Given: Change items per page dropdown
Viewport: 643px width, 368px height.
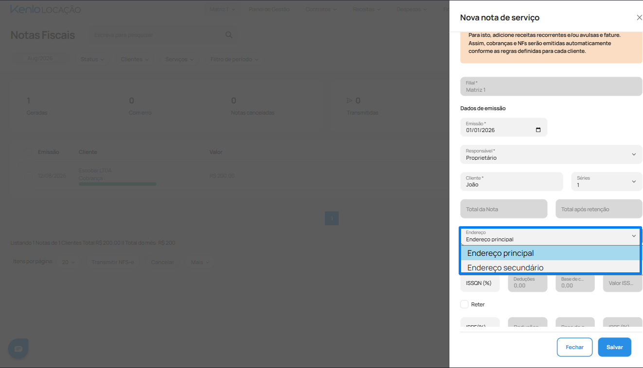Looking at the screenshot, I should coord(69,262).
